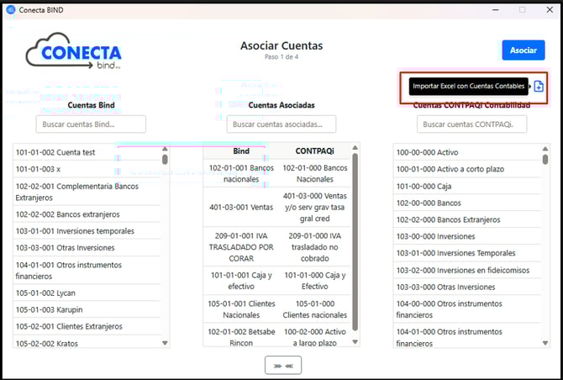Image resolution: width=563 pixels, height=380 pixels.
Task: Select '104-01-000 Otros instrumentos financieros' CONTPAQi row
Action: coord(467,335)
